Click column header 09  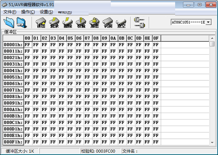(x=105, y=38)
